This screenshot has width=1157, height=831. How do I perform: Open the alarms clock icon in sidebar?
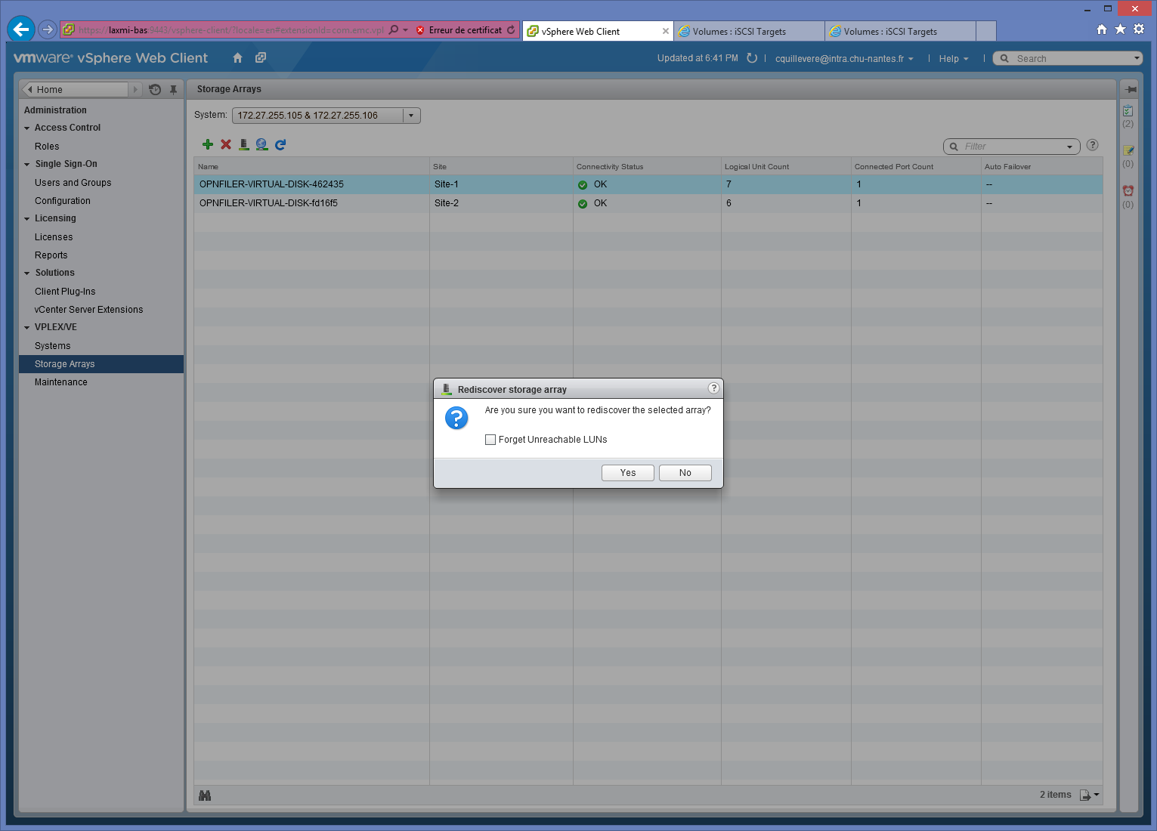1128,191
